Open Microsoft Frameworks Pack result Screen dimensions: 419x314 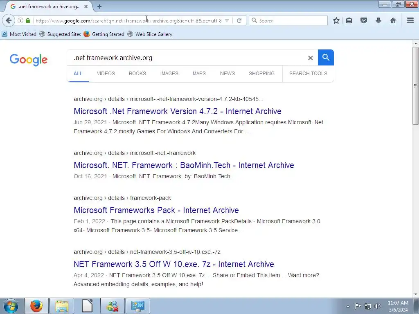coord(156,210)
